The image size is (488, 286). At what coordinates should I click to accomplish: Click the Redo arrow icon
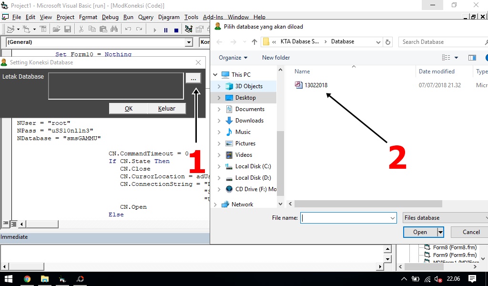(x=139, y=29)
